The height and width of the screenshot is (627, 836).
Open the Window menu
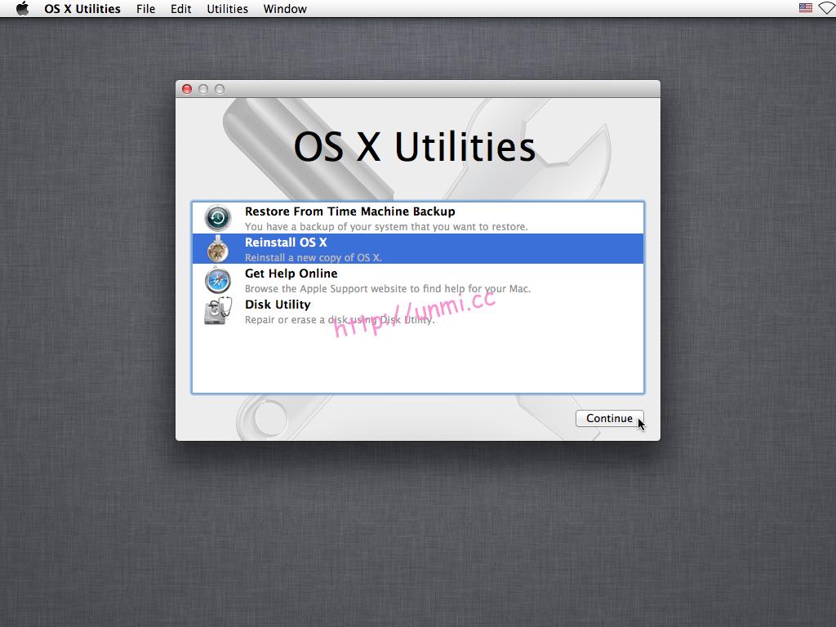point(284,9)
